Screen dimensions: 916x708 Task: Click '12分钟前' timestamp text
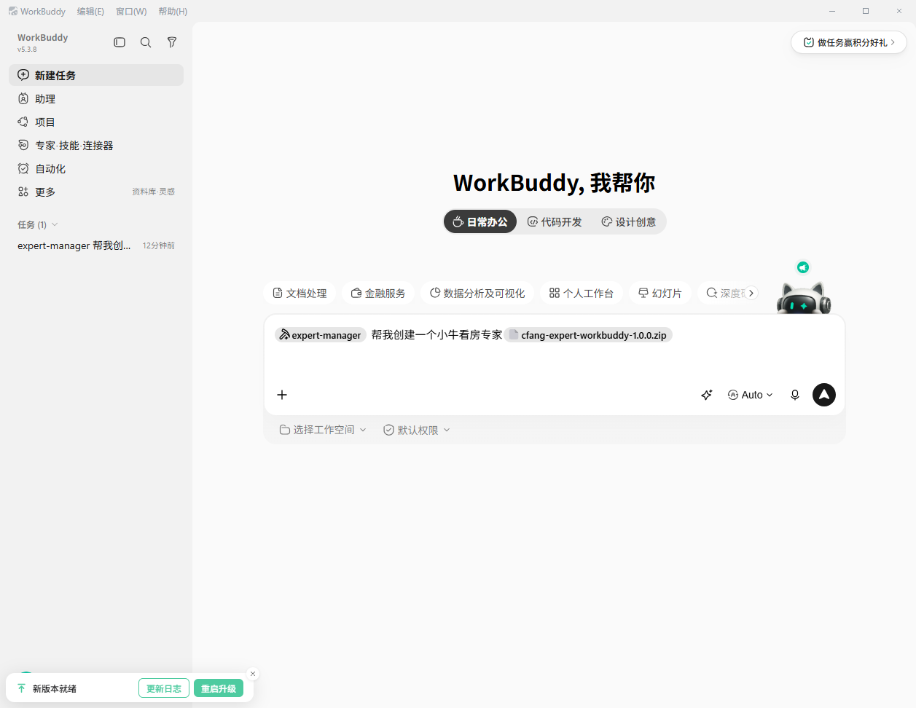159,245
